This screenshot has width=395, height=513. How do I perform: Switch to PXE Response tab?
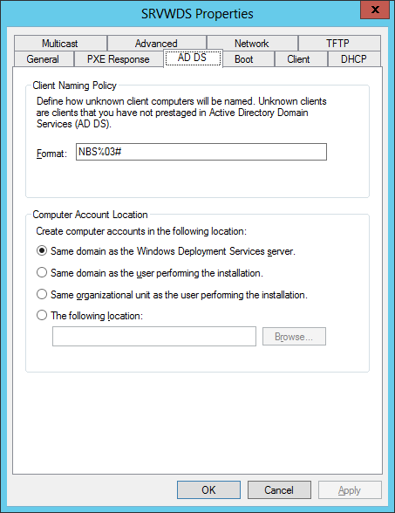click(x=119, y=59)
